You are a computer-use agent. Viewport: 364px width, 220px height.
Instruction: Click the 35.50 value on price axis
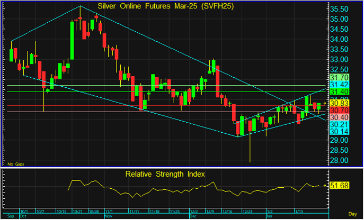pos(339,9)
